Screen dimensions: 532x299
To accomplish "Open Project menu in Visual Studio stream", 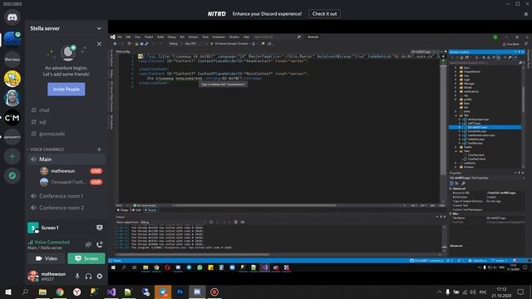I will click(149, 37).
